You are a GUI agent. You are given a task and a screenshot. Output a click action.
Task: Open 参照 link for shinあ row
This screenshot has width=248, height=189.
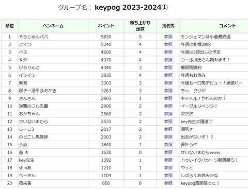168,168
